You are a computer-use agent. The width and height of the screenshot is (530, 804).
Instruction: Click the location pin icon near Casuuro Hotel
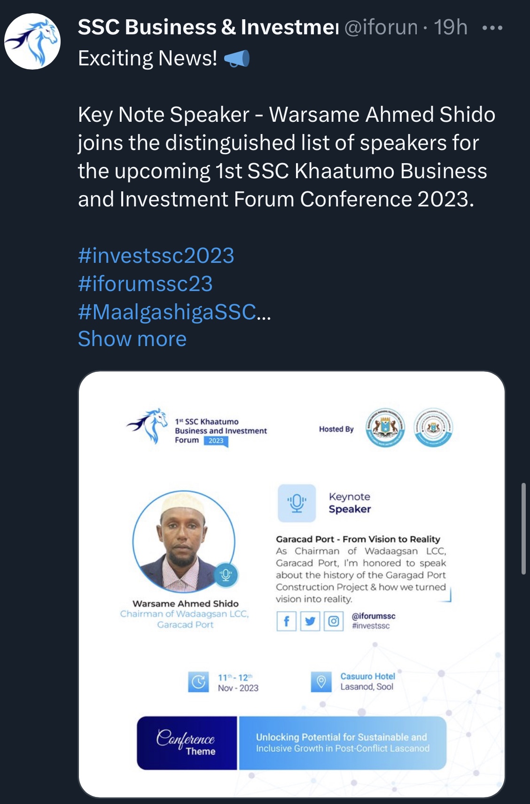tap(321, 682)
